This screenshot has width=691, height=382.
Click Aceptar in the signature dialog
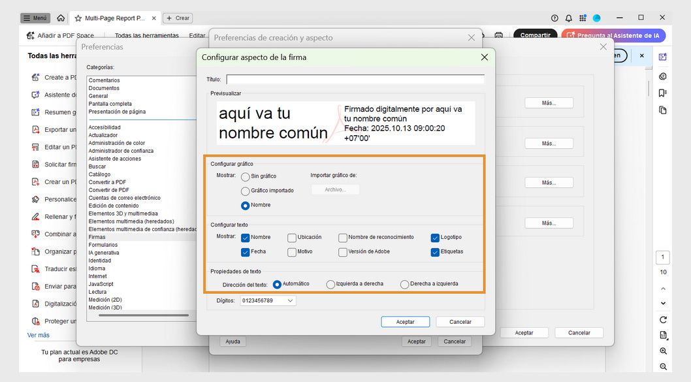(x=405, y=321)
